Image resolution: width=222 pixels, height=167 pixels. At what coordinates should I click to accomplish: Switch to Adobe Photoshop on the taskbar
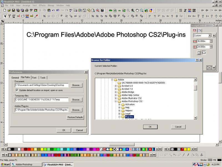coord(27,164)
